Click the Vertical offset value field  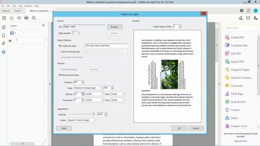click(78, 94)
